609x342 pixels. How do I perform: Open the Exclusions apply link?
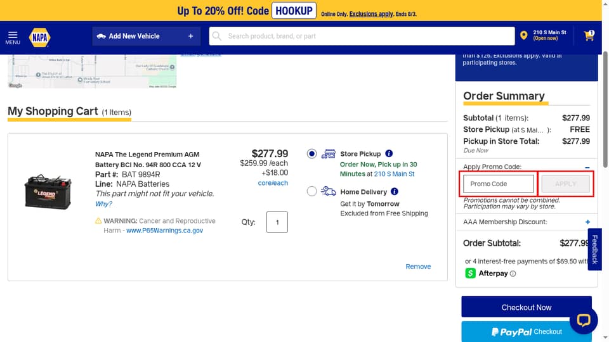371,14
